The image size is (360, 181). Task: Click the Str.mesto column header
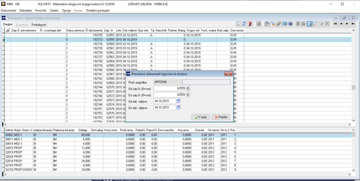coord(214,130)
